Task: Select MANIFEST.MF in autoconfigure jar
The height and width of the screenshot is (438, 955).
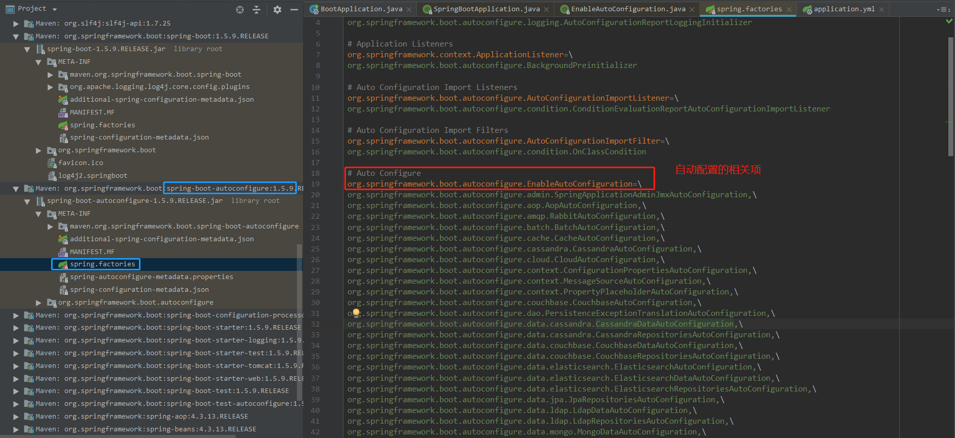Action: click(92, 252)
